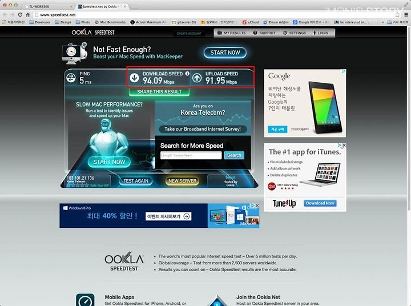The image size is (411, 306).
Task: Click the Mobile Apps heading
Action: click(119, 297)
